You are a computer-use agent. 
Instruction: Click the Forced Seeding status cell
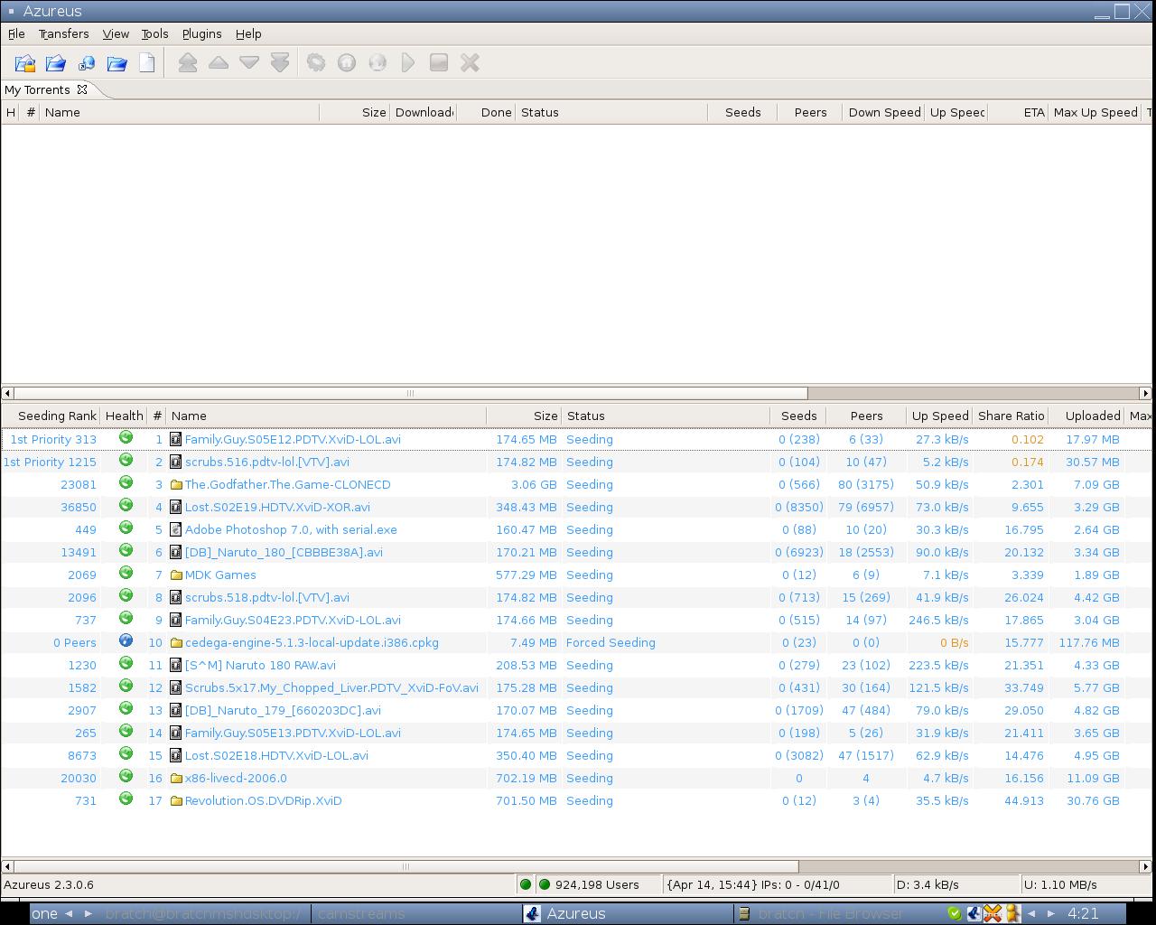coord(611,642)
